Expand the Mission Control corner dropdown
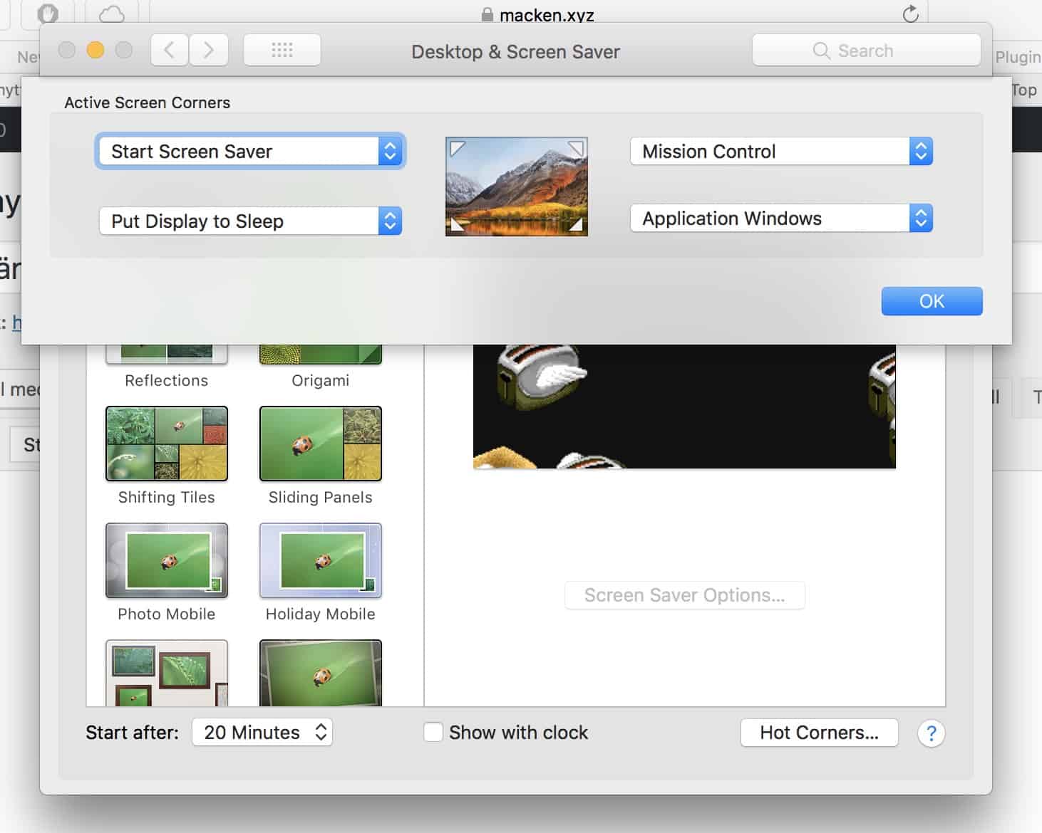This screenshot has width=1042, height=833. (x=781, y=152)
